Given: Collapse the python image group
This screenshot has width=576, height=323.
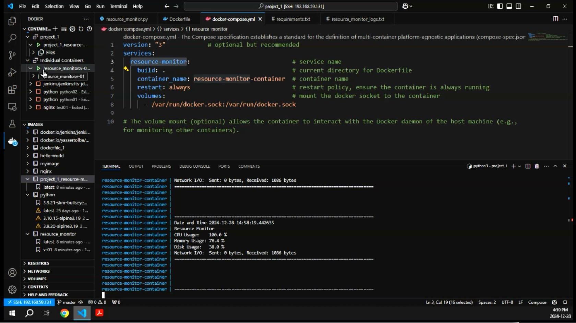Looking at the screenshot, I should pyautogui.click(x=28, y=195).
